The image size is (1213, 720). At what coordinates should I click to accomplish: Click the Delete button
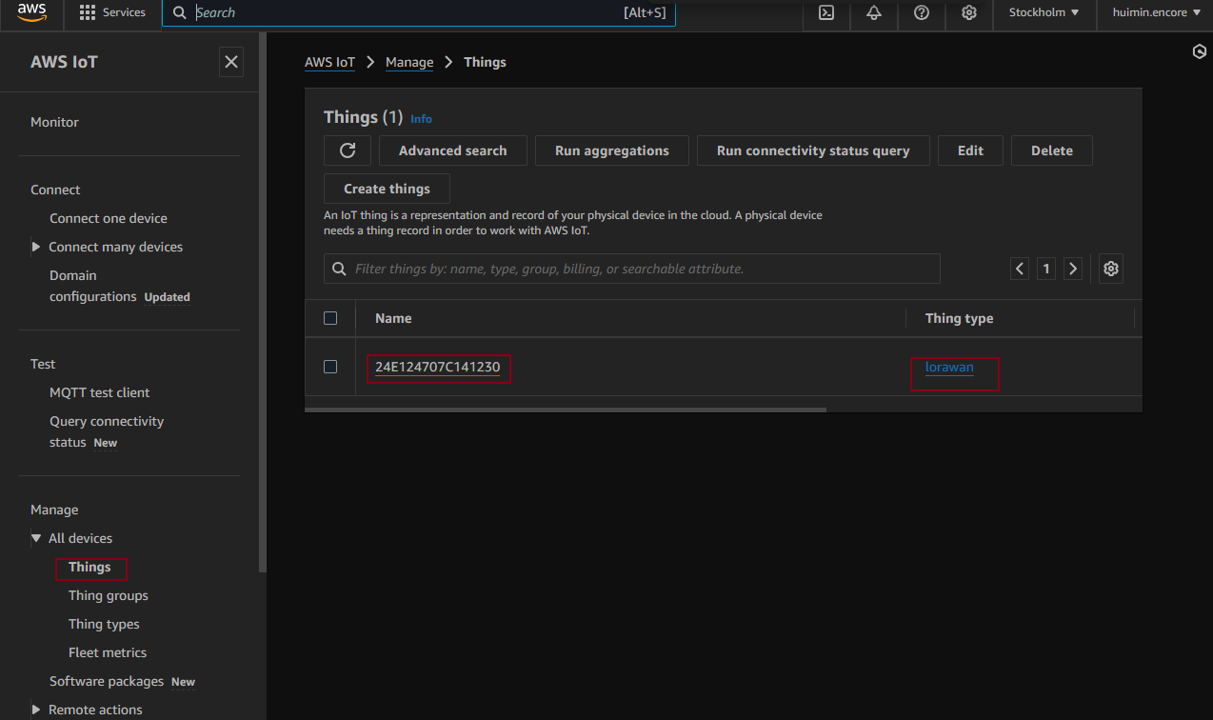1052,150
